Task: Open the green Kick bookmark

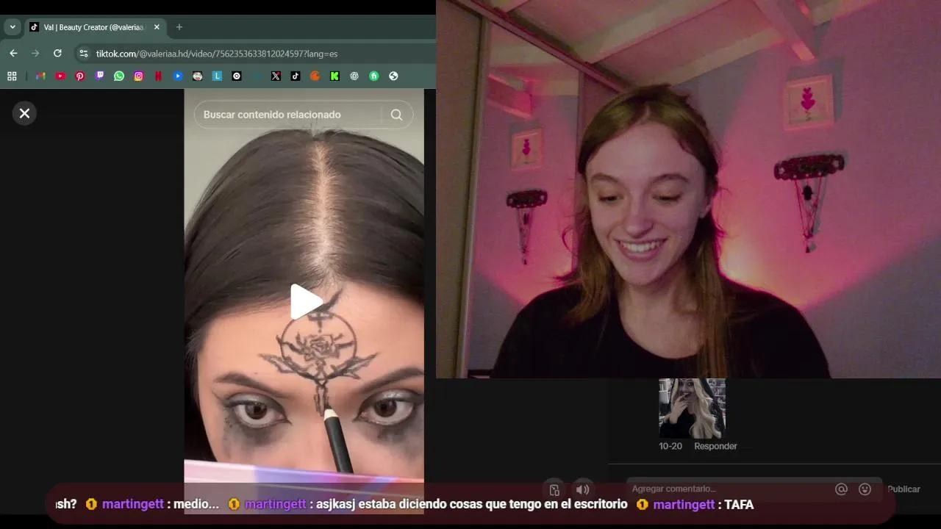Action: pyautogui.click(x=334, y=76)
